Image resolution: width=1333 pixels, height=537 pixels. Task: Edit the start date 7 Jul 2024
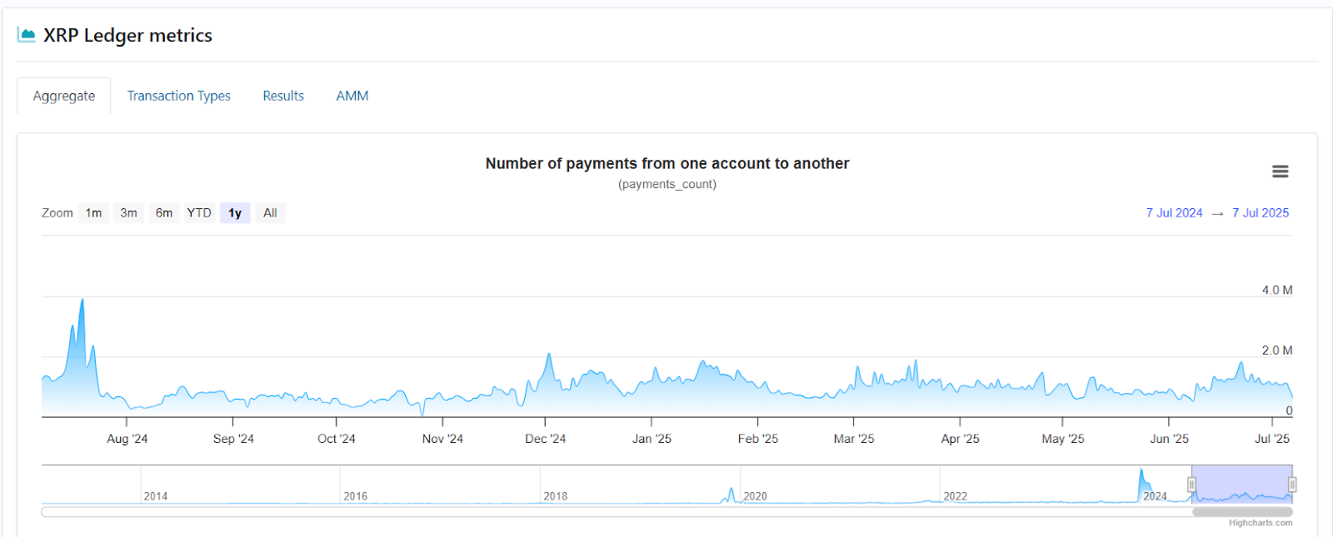[1174, 213]
